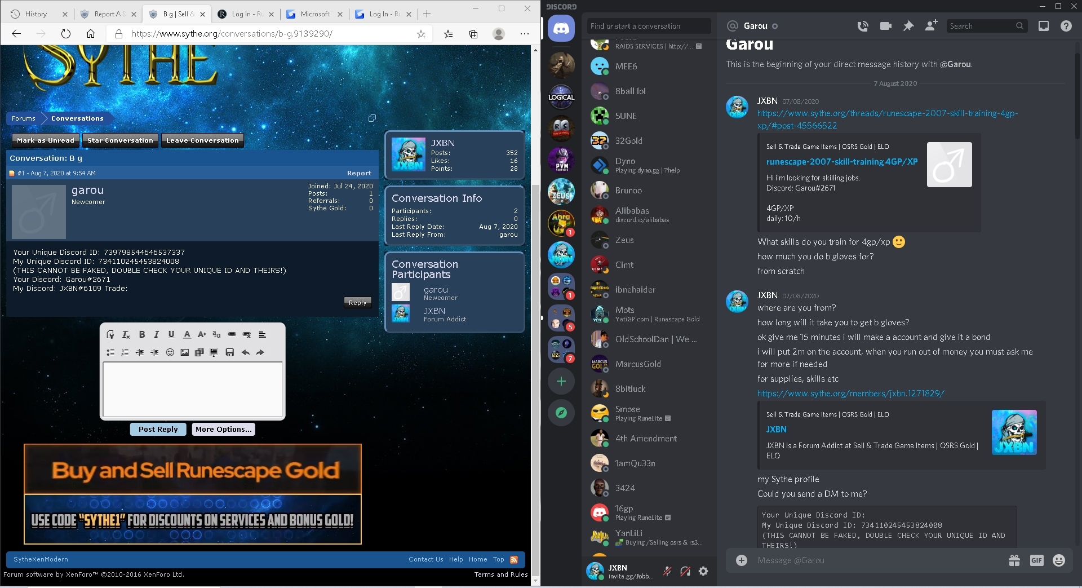Image resolution: width=1082 pixels, height=588 pixels.
Task: Switch to the Microsoft browser tab
Action: 314,14
